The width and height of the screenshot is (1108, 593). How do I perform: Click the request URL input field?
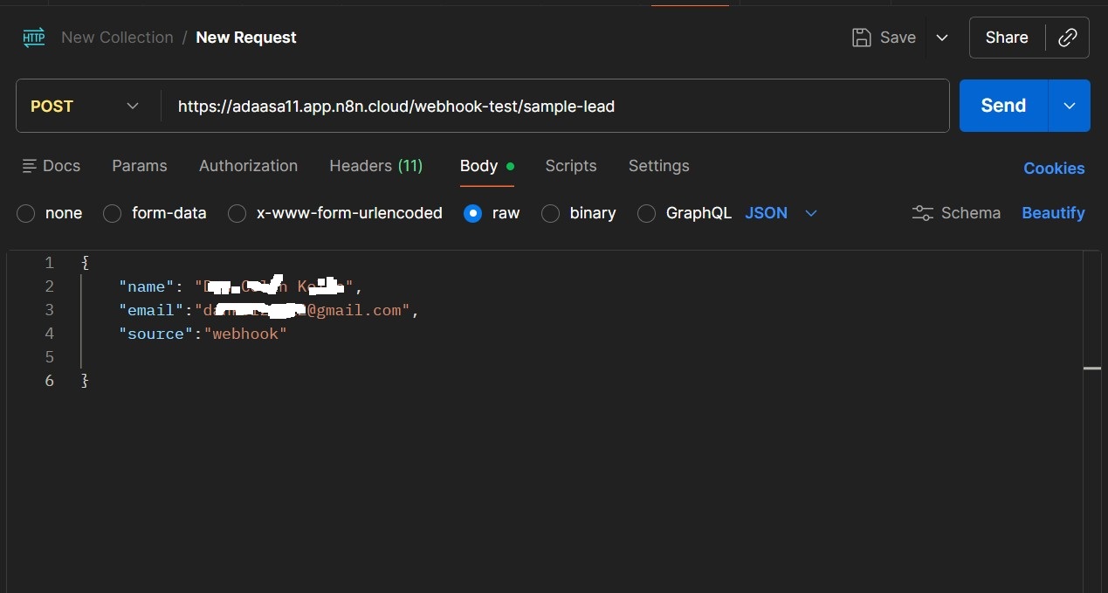(555, 106)
